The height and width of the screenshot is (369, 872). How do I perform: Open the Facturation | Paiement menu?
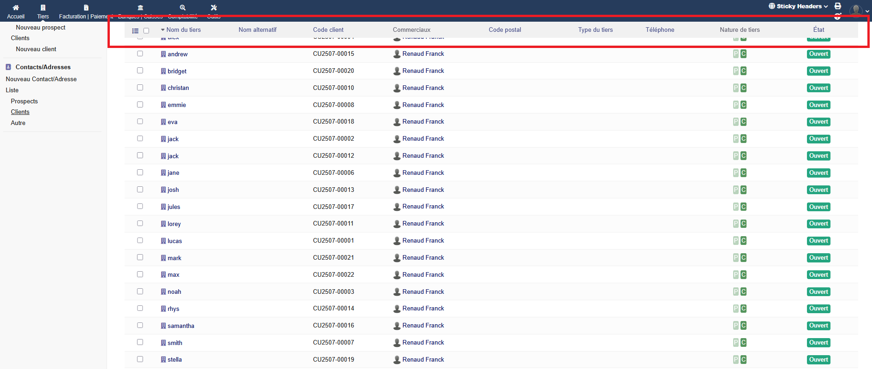pos(86,12)
